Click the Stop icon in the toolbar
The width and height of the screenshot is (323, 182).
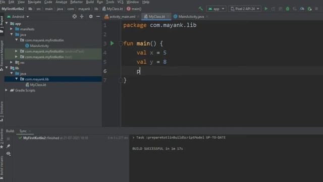[x=316, y=9]
